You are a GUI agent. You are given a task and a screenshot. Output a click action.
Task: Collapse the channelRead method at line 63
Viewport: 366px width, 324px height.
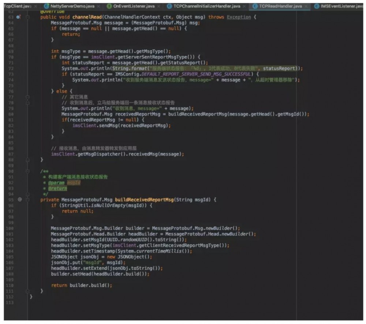[x=27, y=17]
